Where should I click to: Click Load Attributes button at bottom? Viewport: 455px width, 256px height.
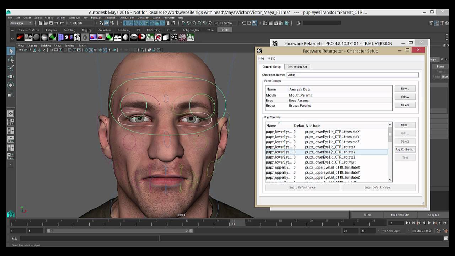400,215
